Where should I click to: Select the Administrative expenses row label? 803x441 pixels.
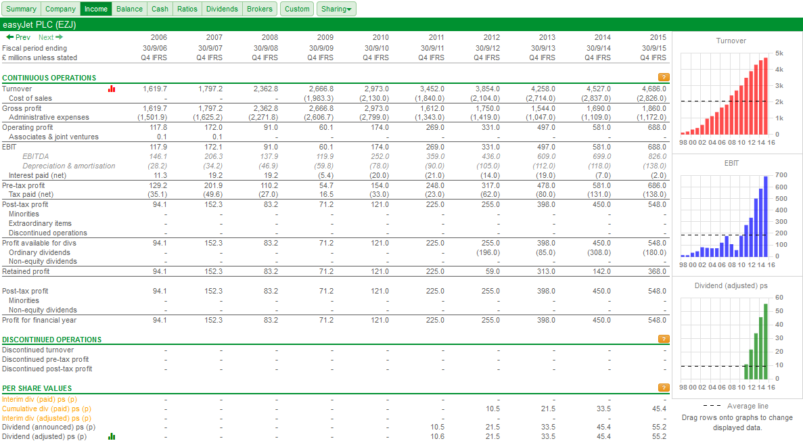click(x=49, y=117)
